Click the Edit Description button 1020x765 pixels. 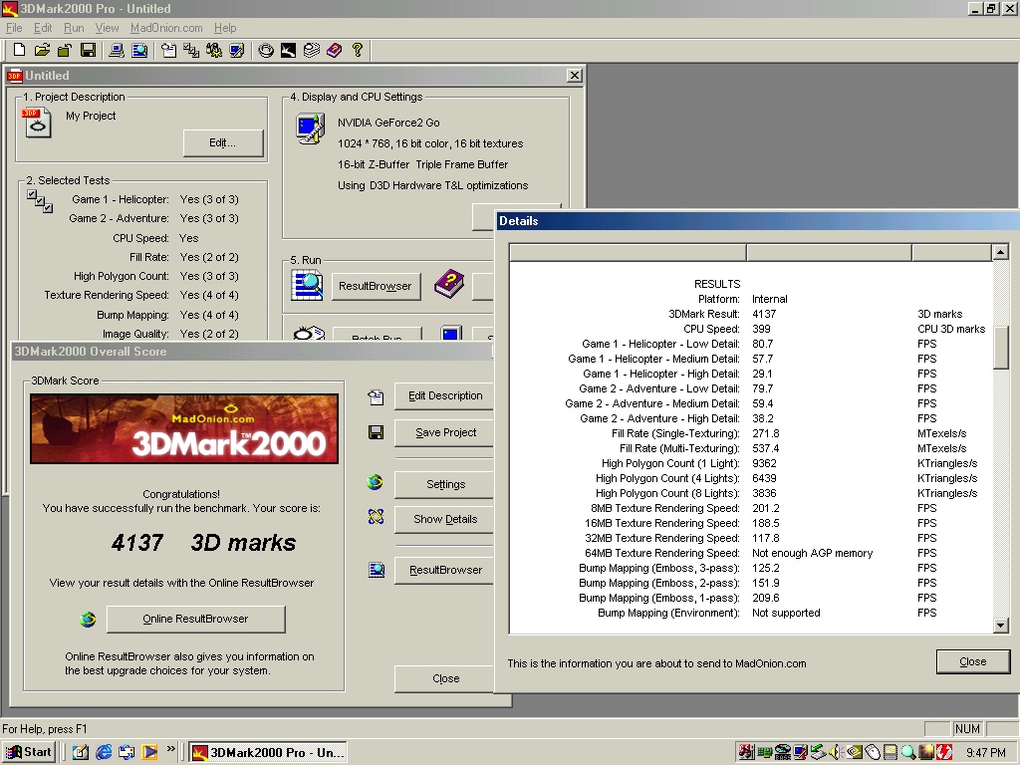pos(445,395)
